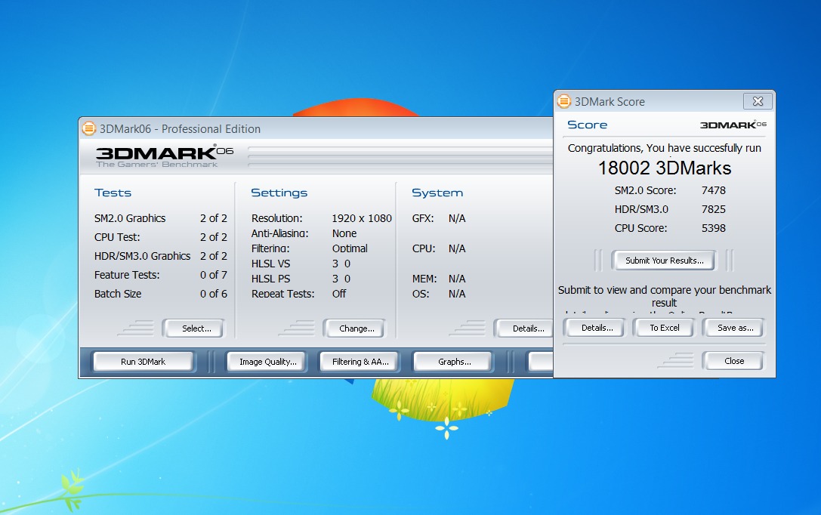
Task: Click Change... under Settings
Action: point(354,328)
